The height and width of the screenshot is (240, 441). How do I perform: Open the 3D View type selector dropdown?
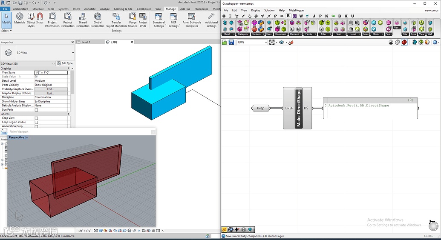(x=73, y=52)
